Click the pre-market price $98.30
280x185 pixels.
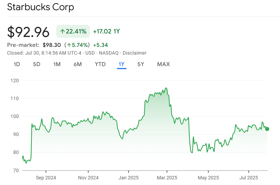click(52, 45)
